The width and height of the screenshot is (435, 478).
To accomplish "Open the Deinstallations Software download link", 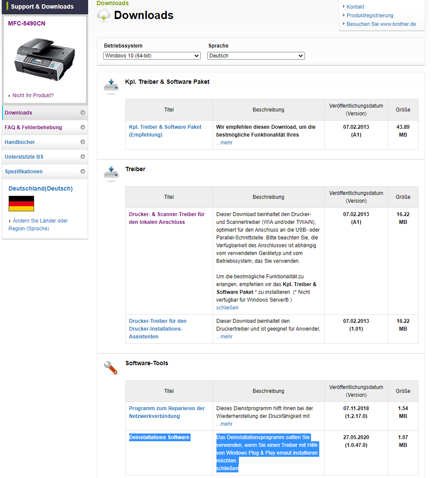I will pos(160,437).
